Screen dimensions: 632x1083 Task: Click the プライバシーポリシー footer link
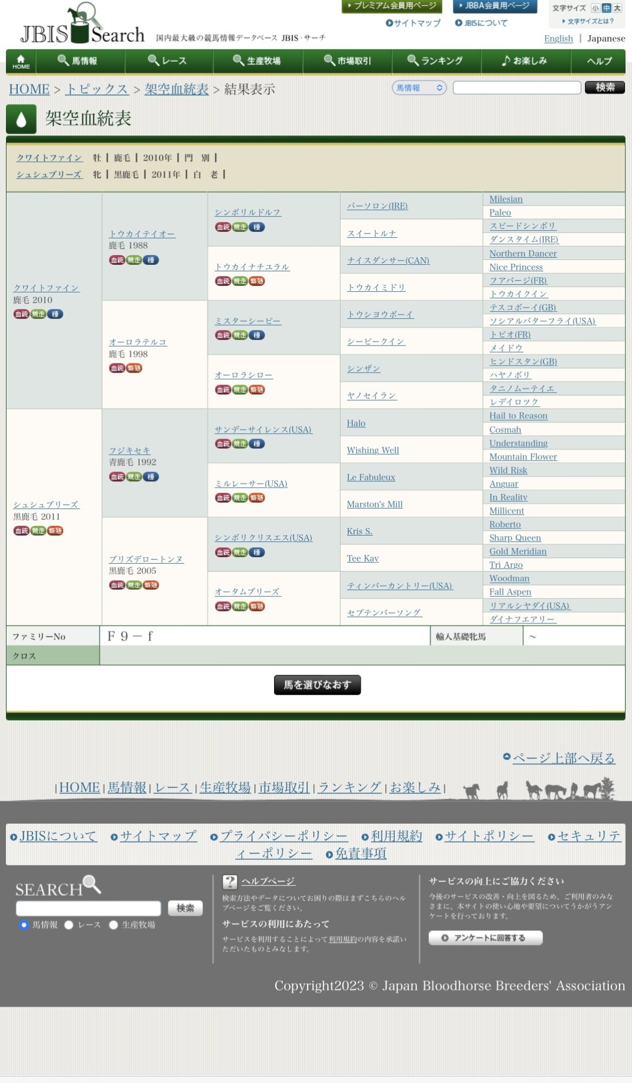(284, 836)
